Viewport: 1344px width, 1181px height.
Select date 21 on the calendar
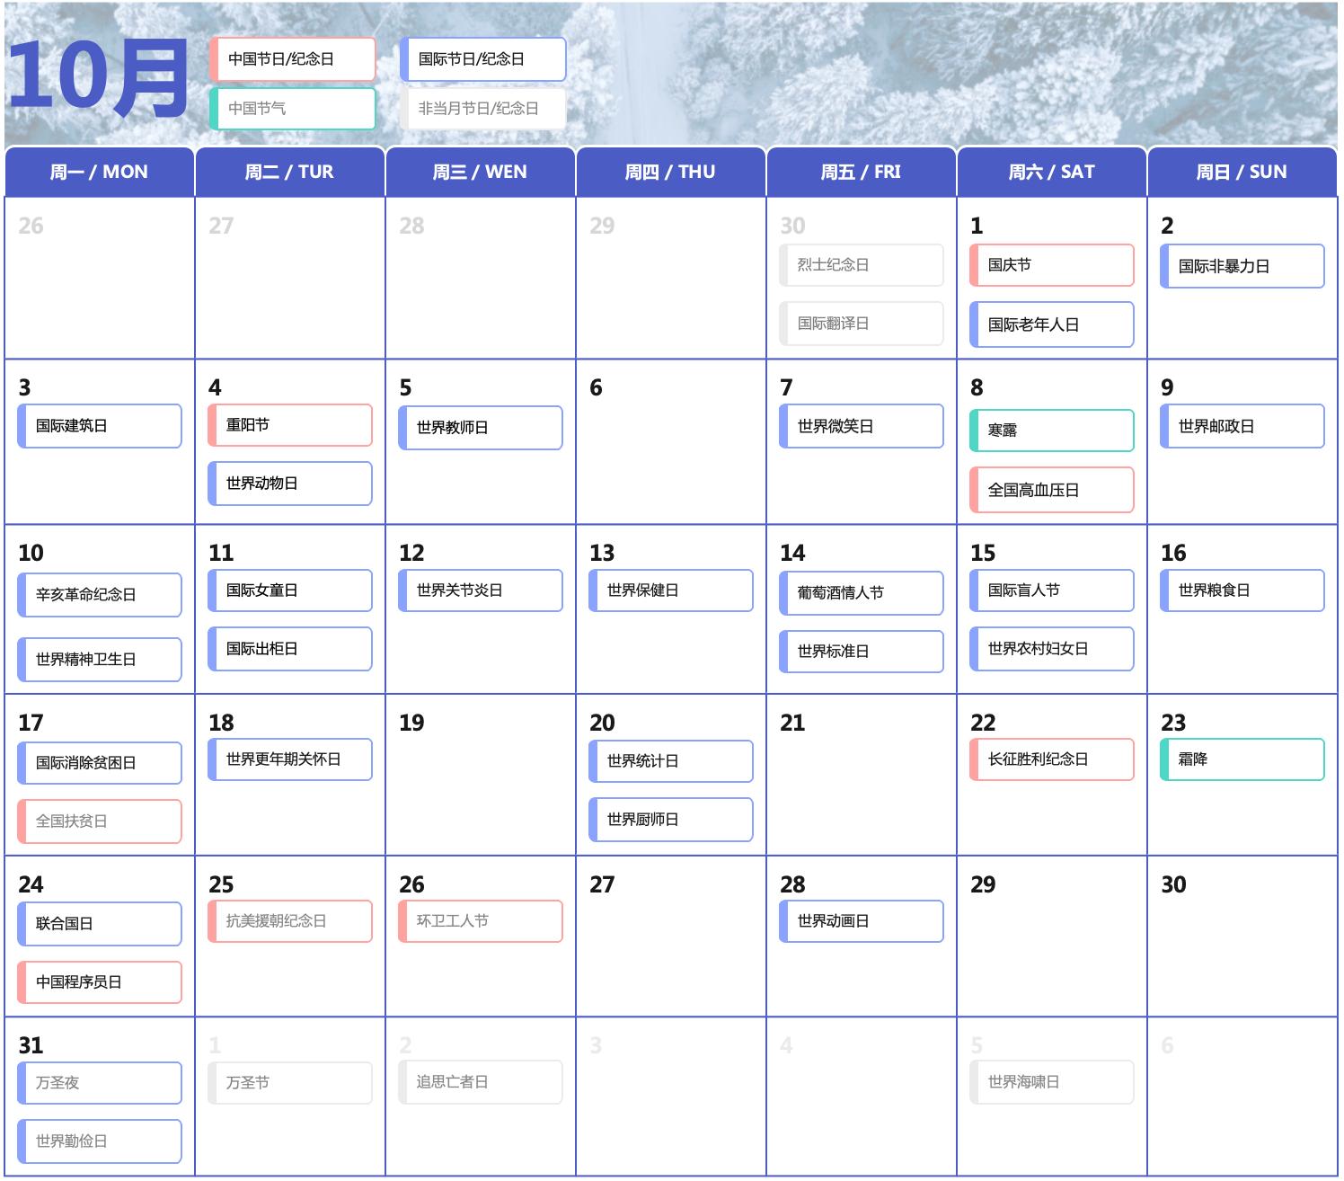pos(792,724)
